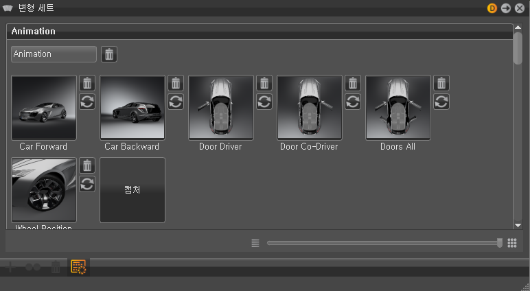Delete the Door Driver variant
Image resolution: width=530 pixels, height=291 pixels.
[264, 83]
